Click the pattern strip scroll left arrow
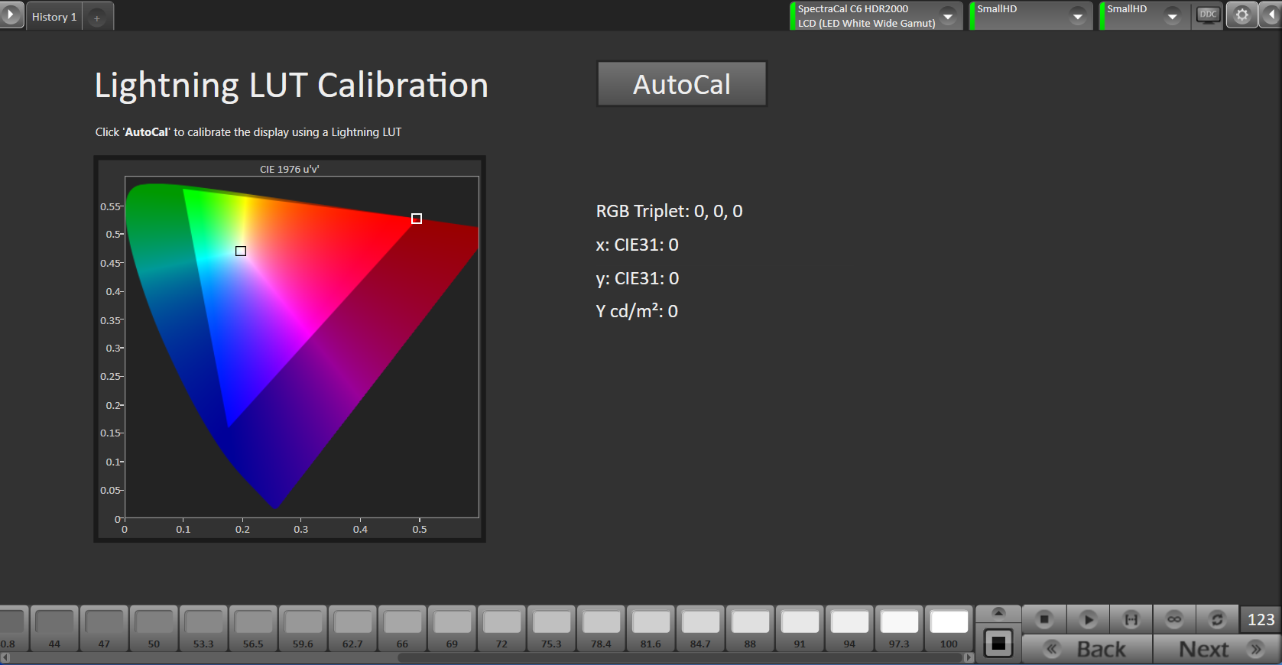The image size is (1282, 665). point(5,657)
